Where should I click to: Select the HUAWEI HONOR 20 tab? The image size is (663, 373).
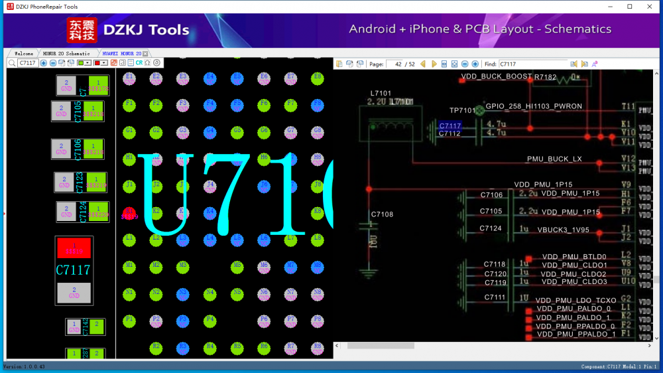tap(122, 54)
